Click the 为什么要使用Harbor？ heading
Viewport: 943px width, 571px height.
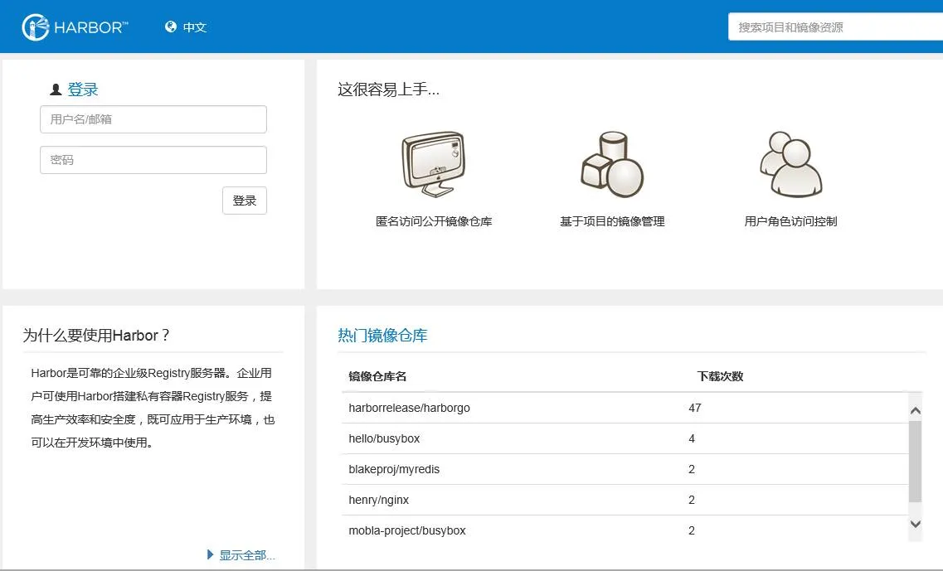pyautogui.click(x=97, y=336)
